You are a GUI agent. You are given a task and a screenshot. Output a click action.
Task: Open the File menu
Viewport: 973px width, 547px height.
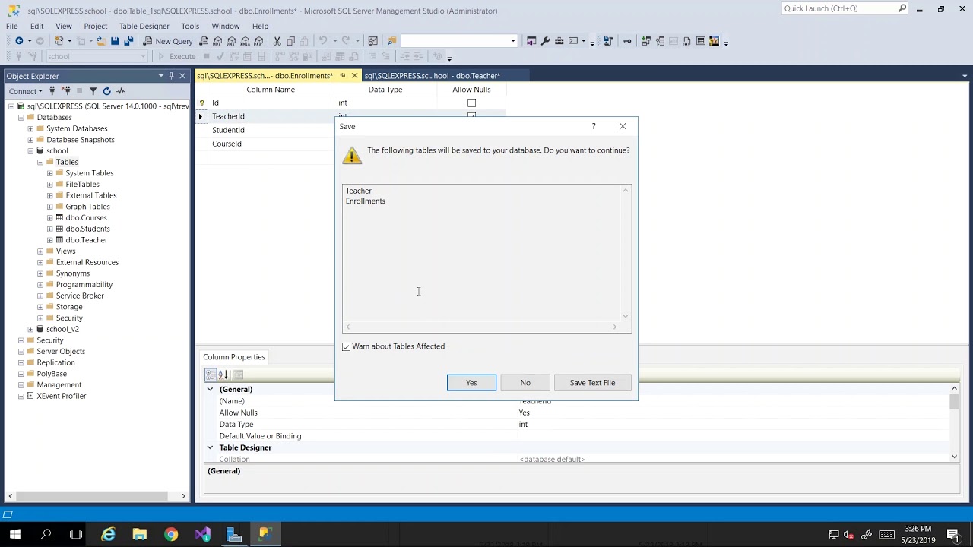pos(12,26)
